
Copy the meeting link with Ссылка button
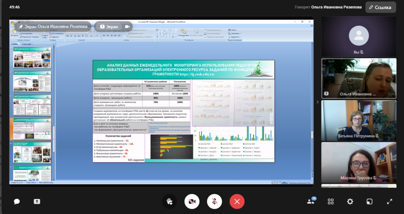380,7
